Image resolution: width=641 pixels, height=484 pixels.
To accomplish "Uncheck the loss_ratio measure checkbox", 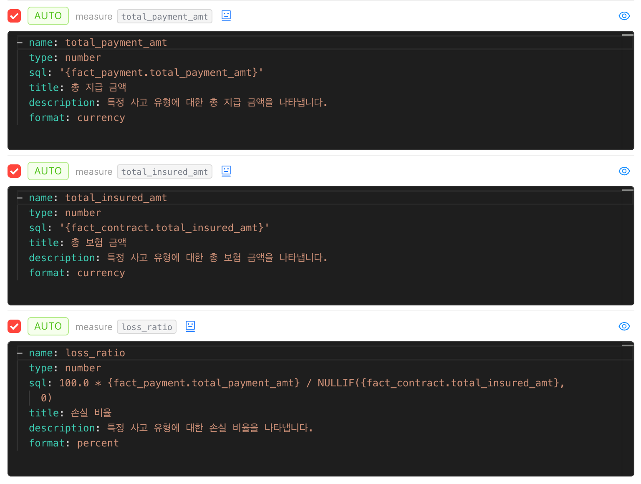I will coord(14,326).
